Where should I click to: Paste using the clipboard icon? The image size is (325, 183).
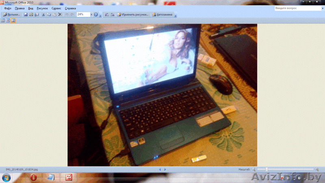click(54, 15)
